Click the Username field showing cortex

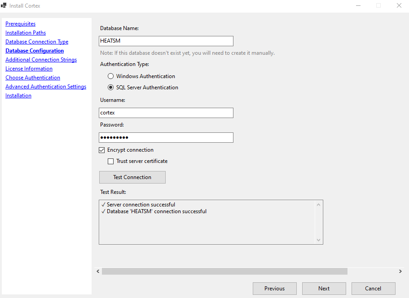(166, 113)
